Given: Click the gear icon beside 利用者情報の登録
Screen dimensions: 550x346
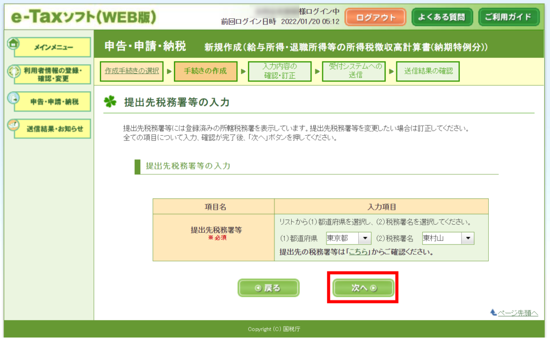Looking at the screenshot, I should click(x=14, y=71).
